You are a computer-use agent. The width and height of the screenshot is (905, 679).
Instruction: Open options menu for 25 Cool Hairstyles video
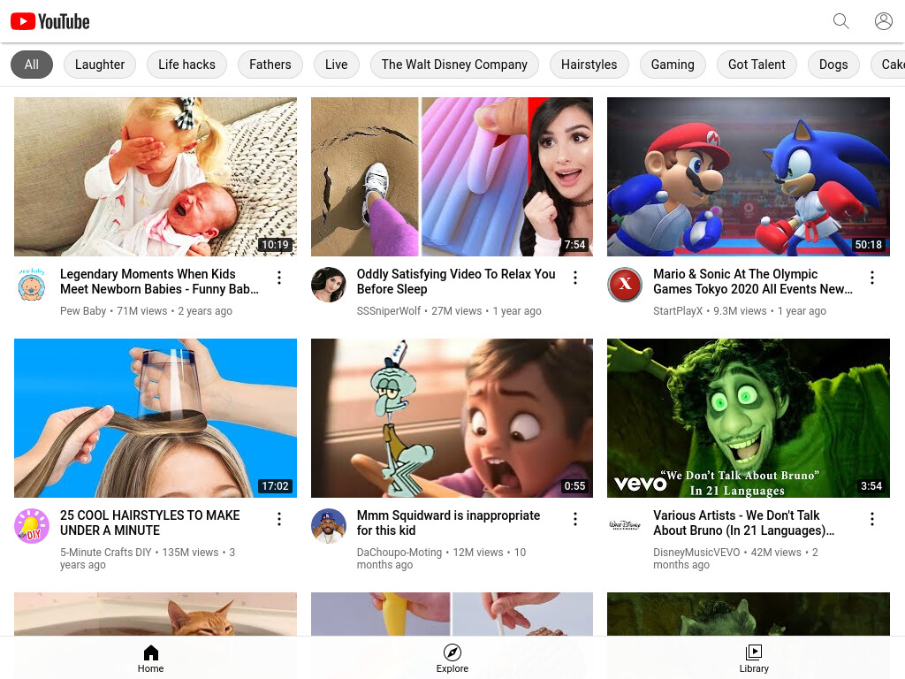pyautogui.click(x=279, y=519)
